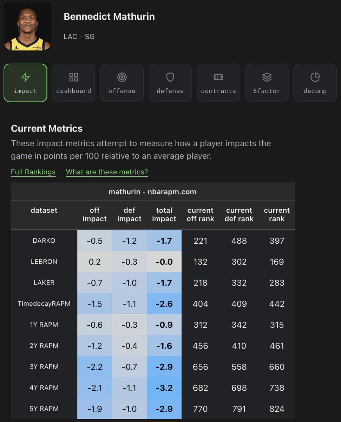Click 3Y RAPM off impact -2.2

tap(94, 367)
